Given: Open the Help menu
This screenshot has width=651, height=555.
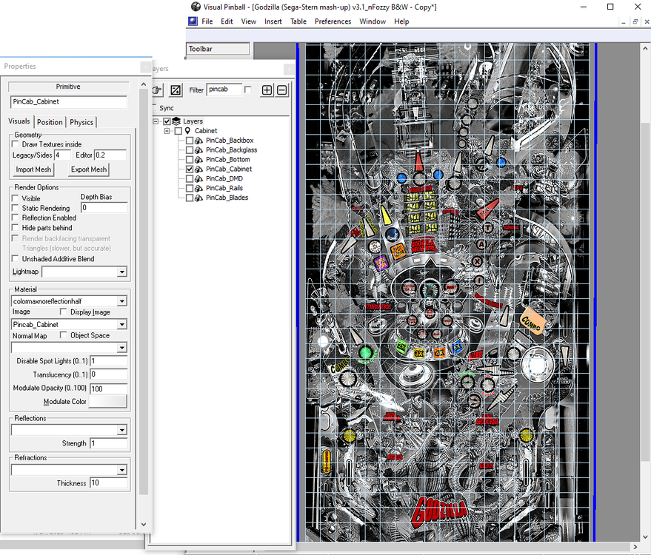Looking at the screenshot, I should [x=401, y=21].
